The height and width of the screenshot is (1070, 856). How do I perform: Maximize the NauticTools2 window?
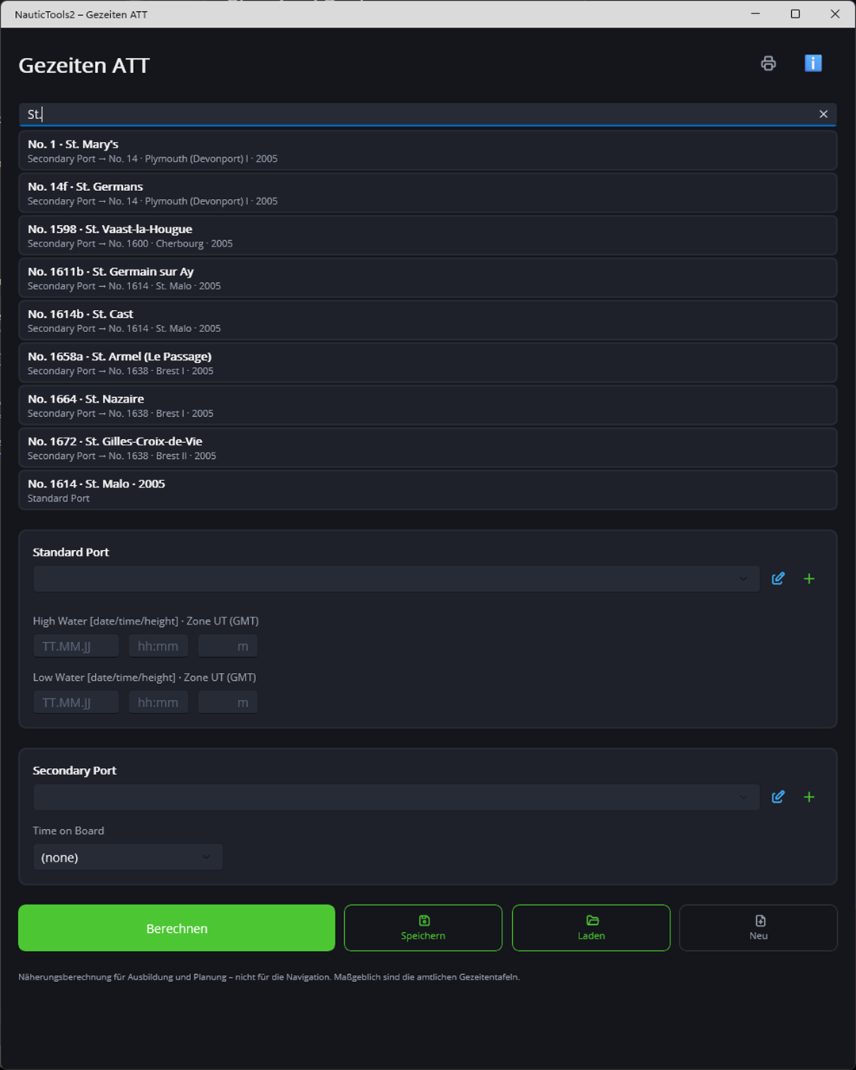click(795, 14)
